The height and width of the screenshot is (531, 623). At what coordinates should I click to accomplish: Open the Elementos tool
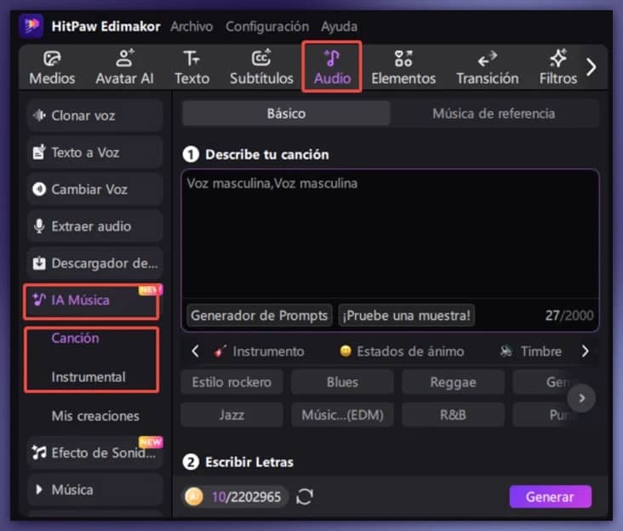click(403, 67)
